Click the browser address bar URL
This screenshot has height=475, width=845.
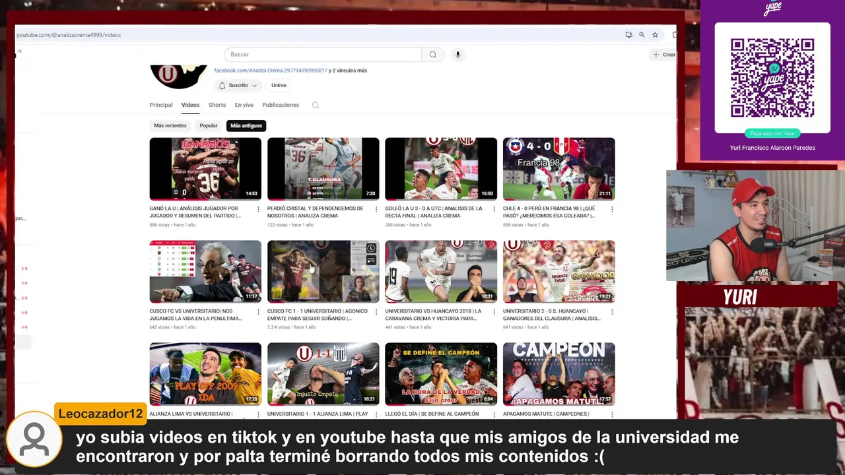click(x=69, y=35)
